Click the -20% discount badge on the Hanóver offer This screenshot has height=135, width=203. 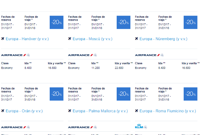(57, 22)
